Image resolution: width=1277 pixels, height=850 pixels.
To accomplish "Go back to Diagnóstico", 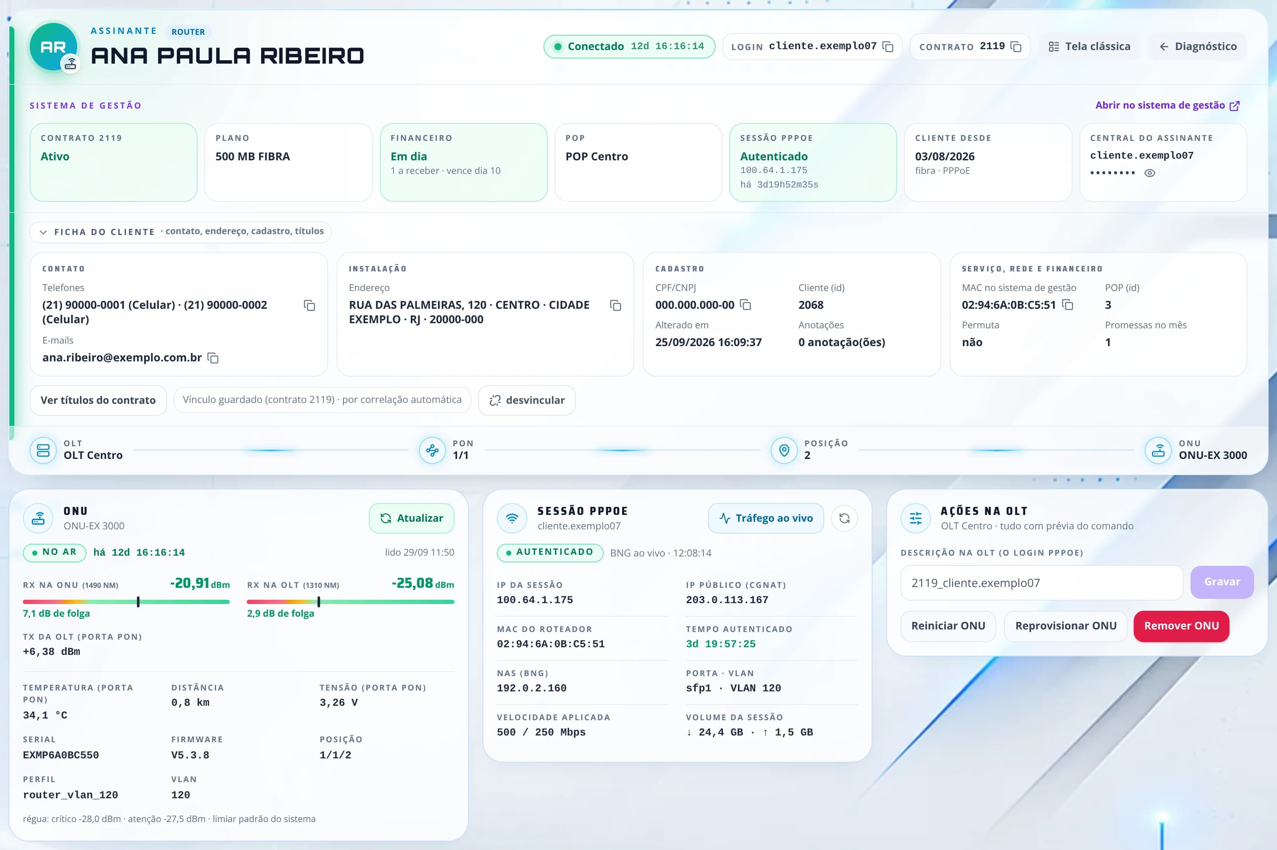I will click(1198, 47).
